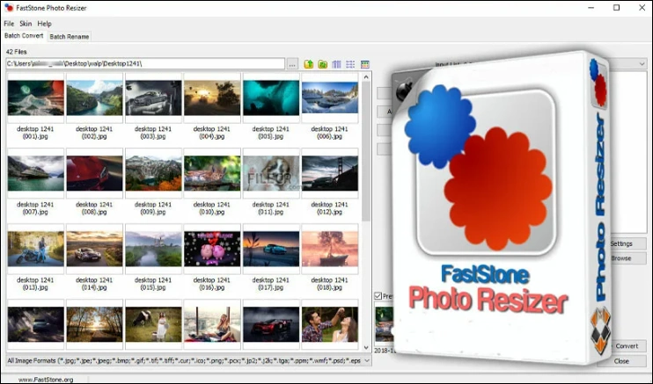Minimize the FastStone Photo Resizer window
The width and height of the screenshot is (653, 384).
click(591, 8)
